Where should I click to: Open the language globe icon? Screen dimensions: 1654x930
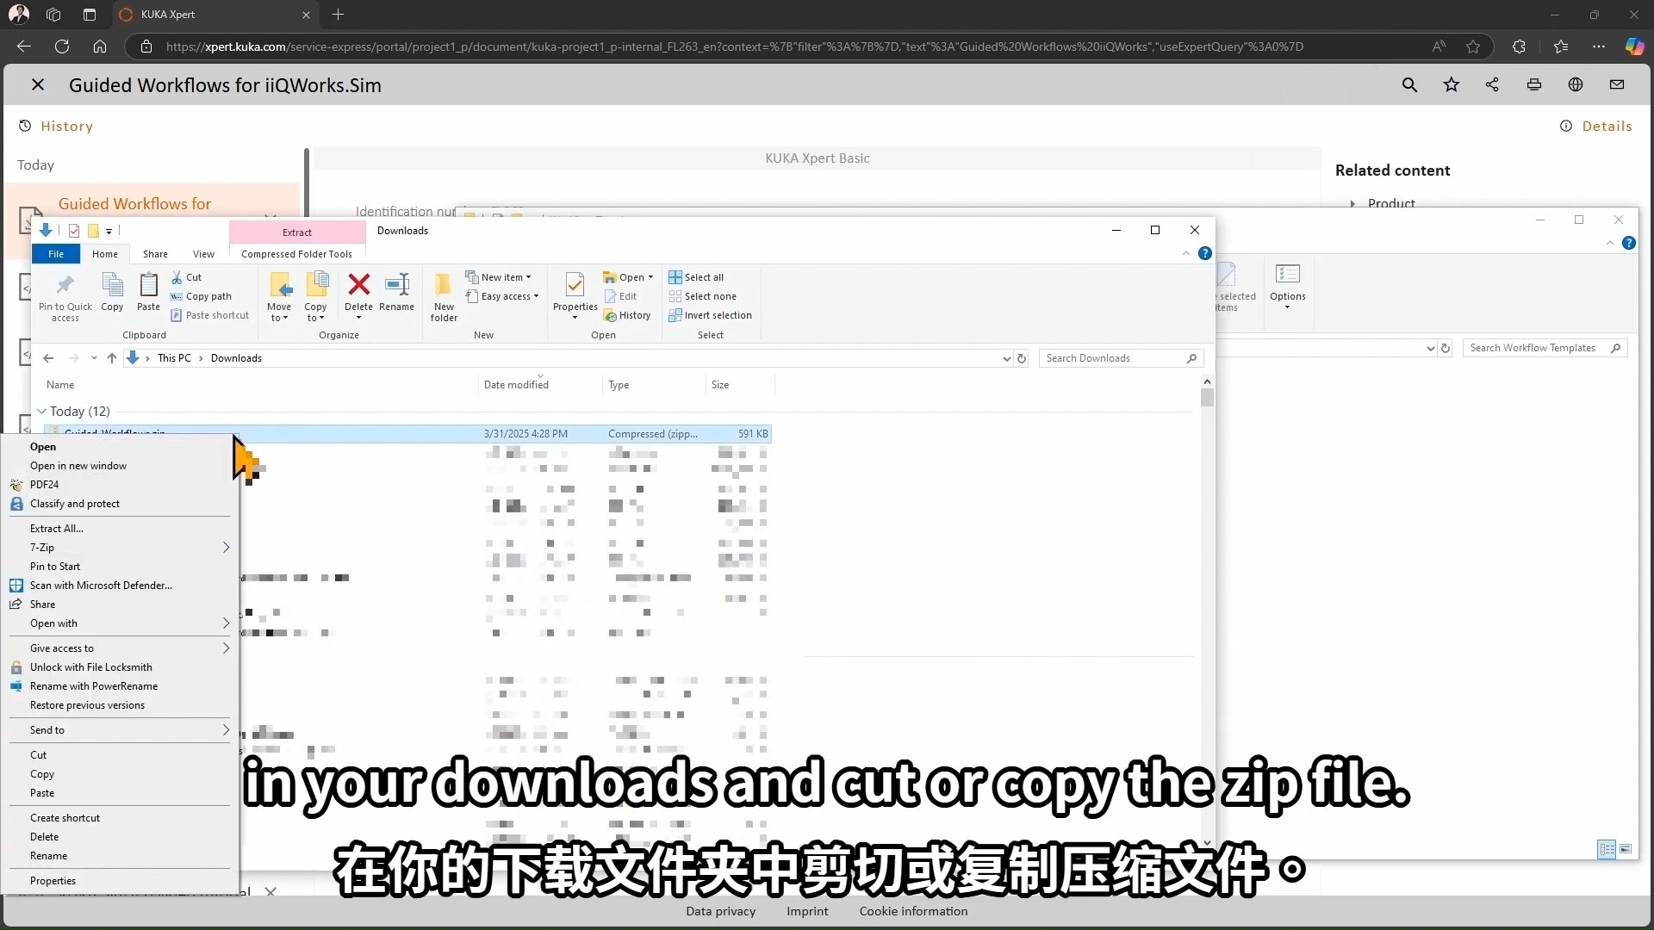(x=1576, y=84)
